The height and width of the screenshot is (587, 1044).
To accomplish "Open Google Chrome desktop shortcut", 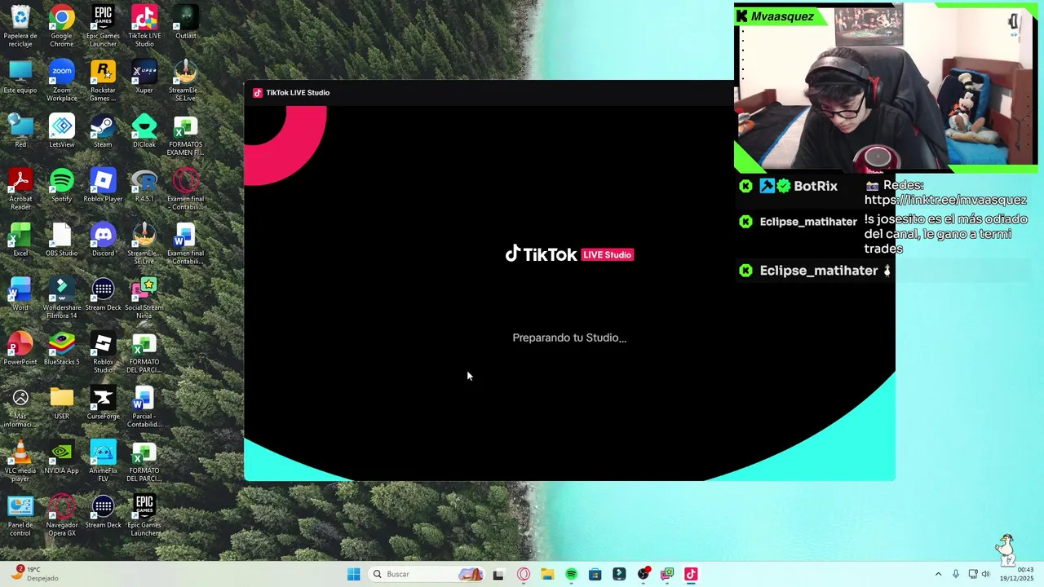I will (61, 26).
